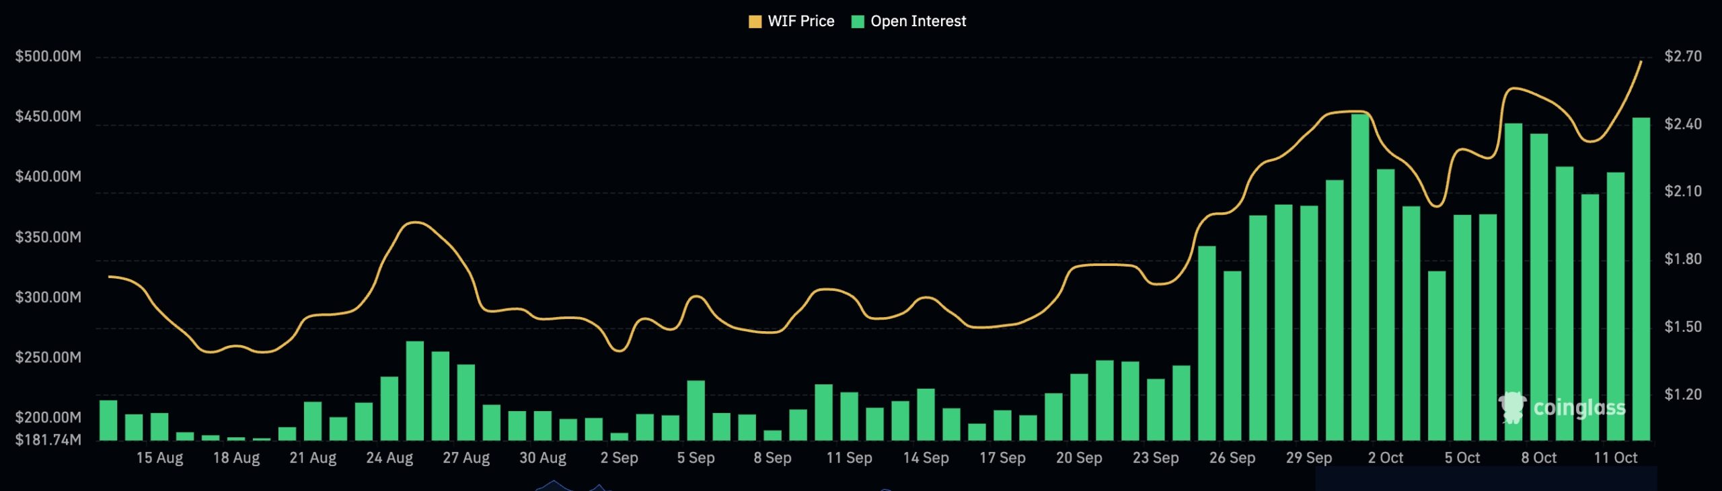Click the 5 Sep date label
This screenshot has height=491, width=1722.
coord(696,458)
